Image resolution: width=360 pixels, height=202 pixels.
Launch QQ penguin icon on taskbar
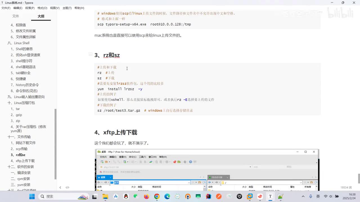[126, 196]
